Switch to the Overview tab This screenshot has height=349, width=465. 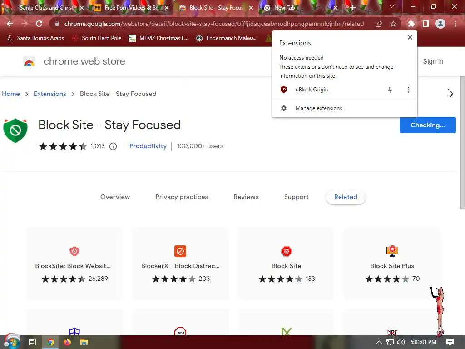coord(115,197)
